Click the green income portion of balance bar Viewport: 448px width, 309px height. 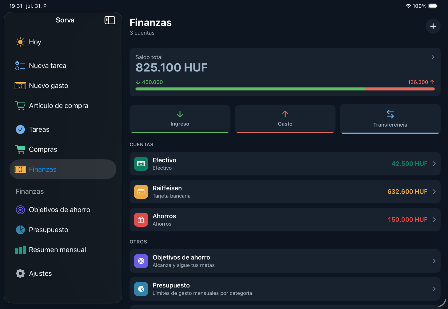[x=250, y=89]
